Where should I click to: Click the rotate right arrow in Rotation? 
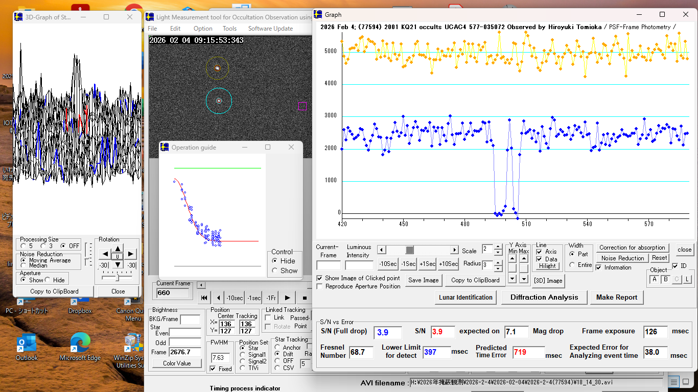click(131, 254)
